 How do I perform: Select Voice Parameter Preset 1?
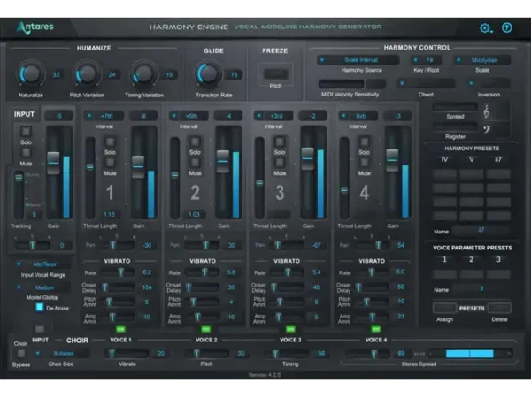[444, 259]
